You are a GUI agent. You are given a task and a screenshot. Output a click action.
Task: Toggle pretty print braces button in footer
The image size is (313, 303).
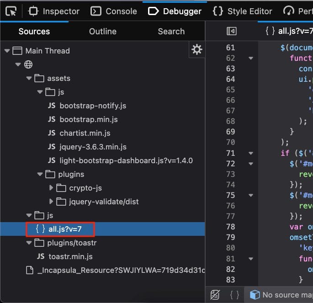tap(234, 295)
